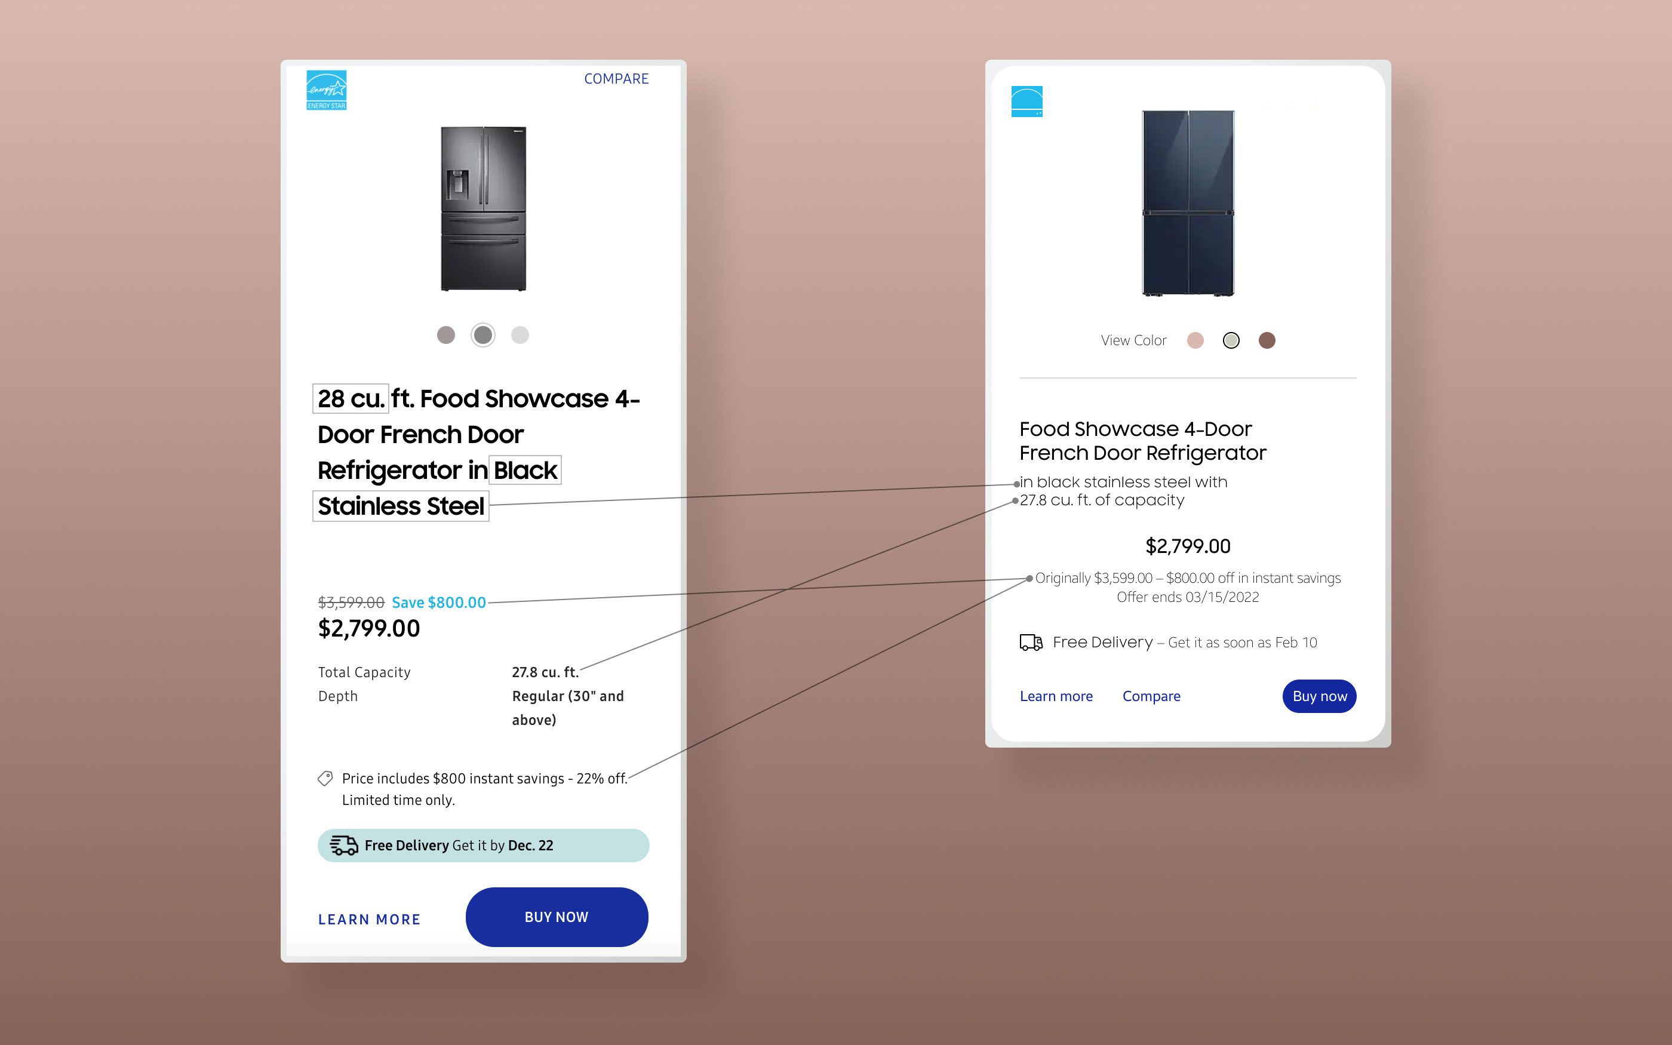Click the truck icon next to Free Delivery on right card
The image size is (1672, 1045).
[1031, 643]
